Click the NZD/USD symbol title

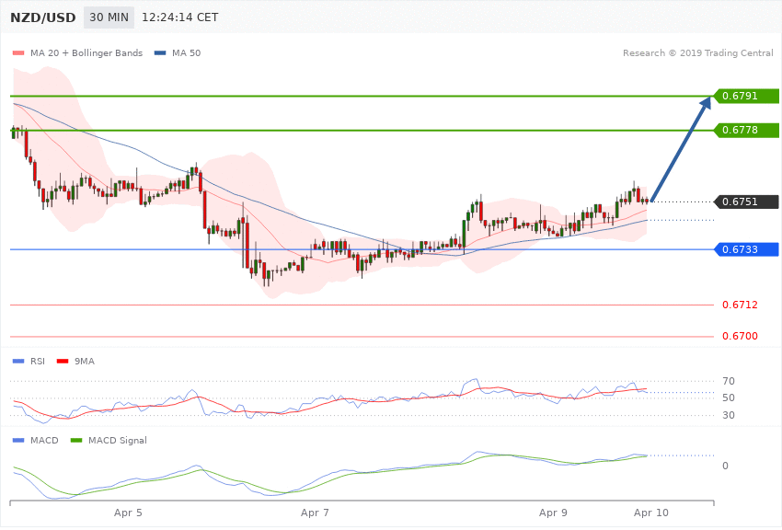43,17
